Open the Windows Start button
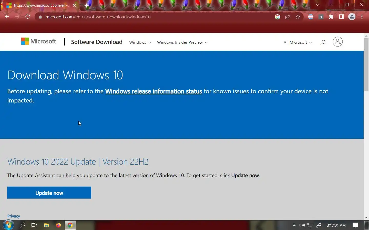The image size is (369, 230). click(x=8, y=225)
